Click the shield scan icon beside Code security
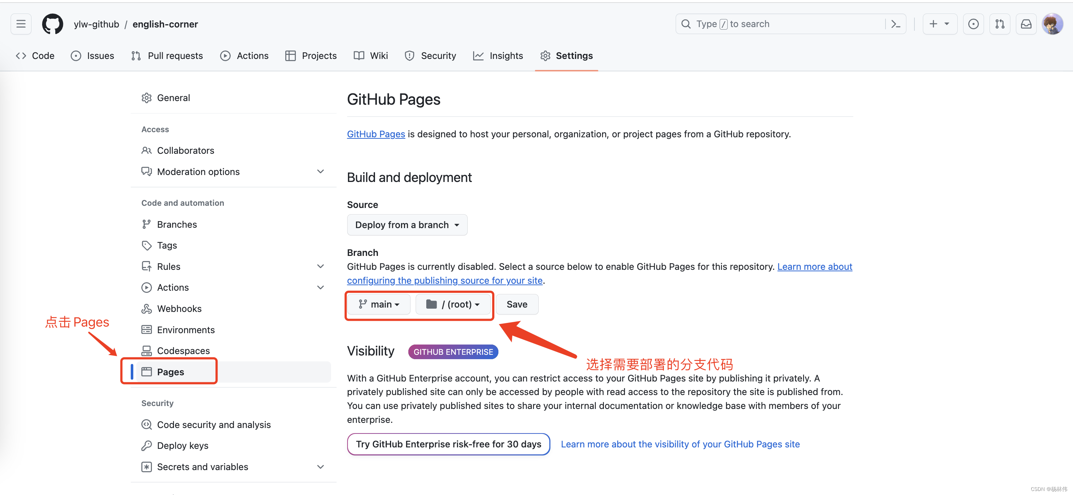Viewport: 1073px width, 495px height. 146,425
